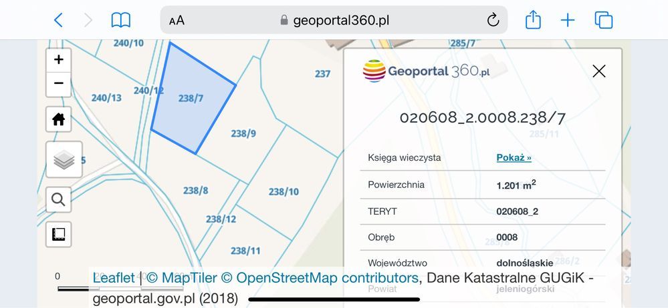Activate the measurement ruler tool
Screen dimensions: 668x308
click(59, 234)
